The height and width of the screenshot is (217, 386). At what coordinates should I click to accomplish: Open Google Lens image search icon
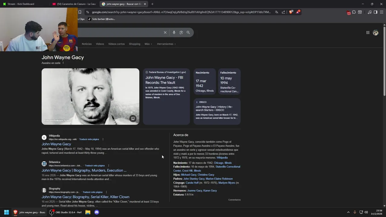click(x=181, y=33)
